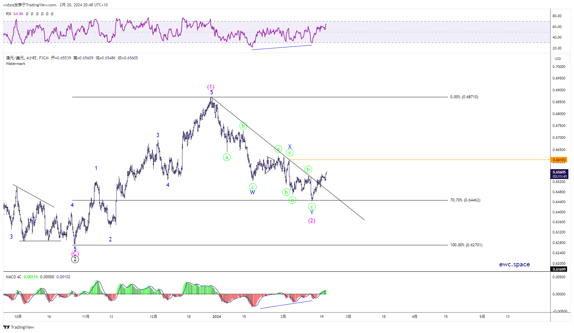Click the 2024 date on time axis
The height and width of the screenshot is (333, 574).
coord(217,317)
